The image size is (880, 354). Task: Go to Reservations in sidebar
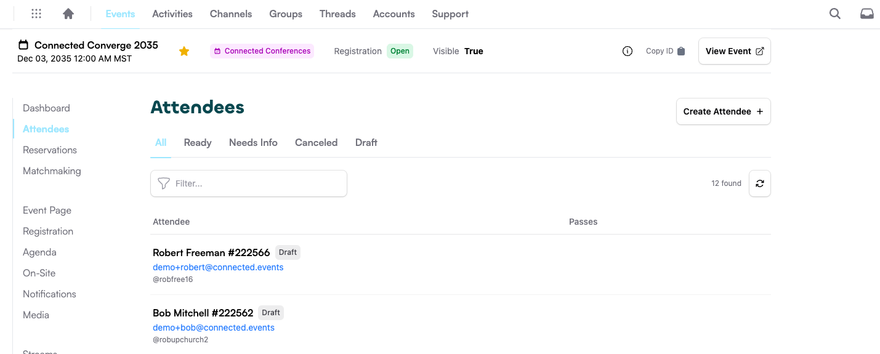point(50,150)
